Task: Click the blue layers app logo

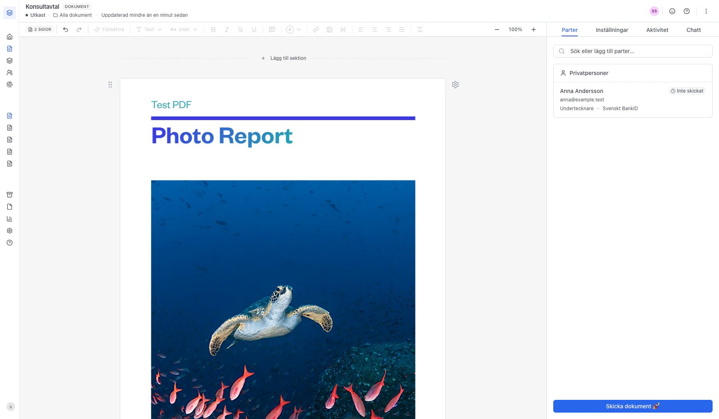Action: [10, 13]
